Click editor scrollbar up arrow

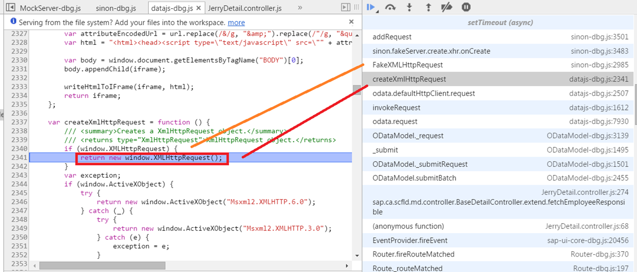tap(357, 35)
